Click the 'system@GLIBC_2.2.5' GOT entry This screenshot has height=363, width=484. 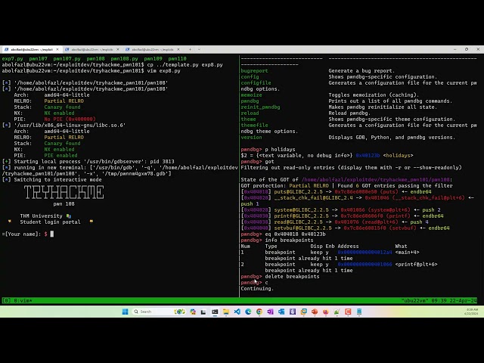(301, 210)
